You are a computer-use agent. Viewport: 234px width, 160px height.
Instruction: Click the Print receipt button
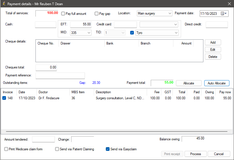point(172,154)
